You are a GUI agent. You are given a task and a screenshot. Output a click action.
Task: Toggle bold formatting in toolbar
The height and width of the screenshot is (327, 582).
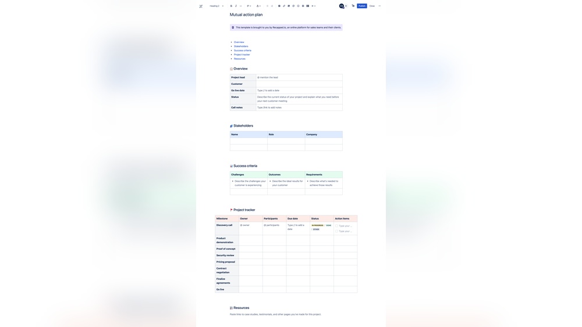tap(231, 6)
